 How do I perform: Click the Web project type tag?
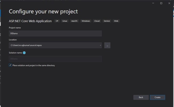116,21
